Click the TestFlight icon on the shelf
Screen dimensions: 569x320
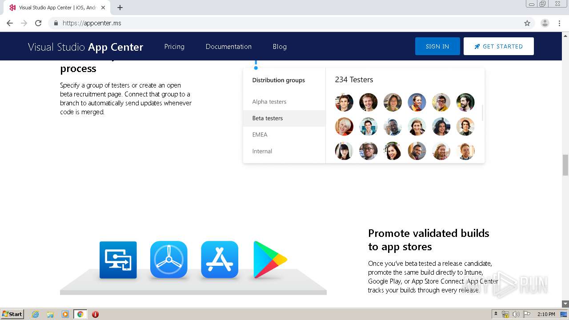169,260
